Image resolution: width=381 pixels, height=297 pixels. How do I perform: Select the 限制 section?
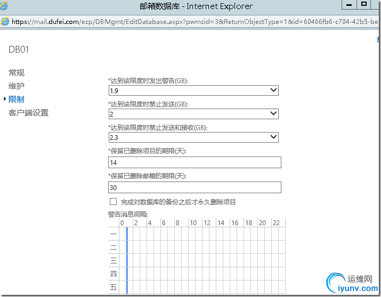point(17,99)
